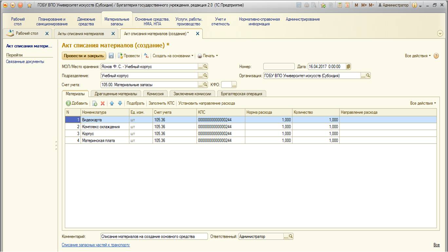Click the orange 1C main menu icon in the title bar
Viewport: 448px width, 252px height.
(5, 5)
